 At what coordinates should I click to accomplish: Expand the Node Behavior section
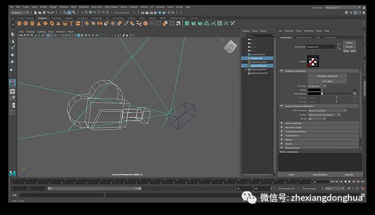[282, 148]
